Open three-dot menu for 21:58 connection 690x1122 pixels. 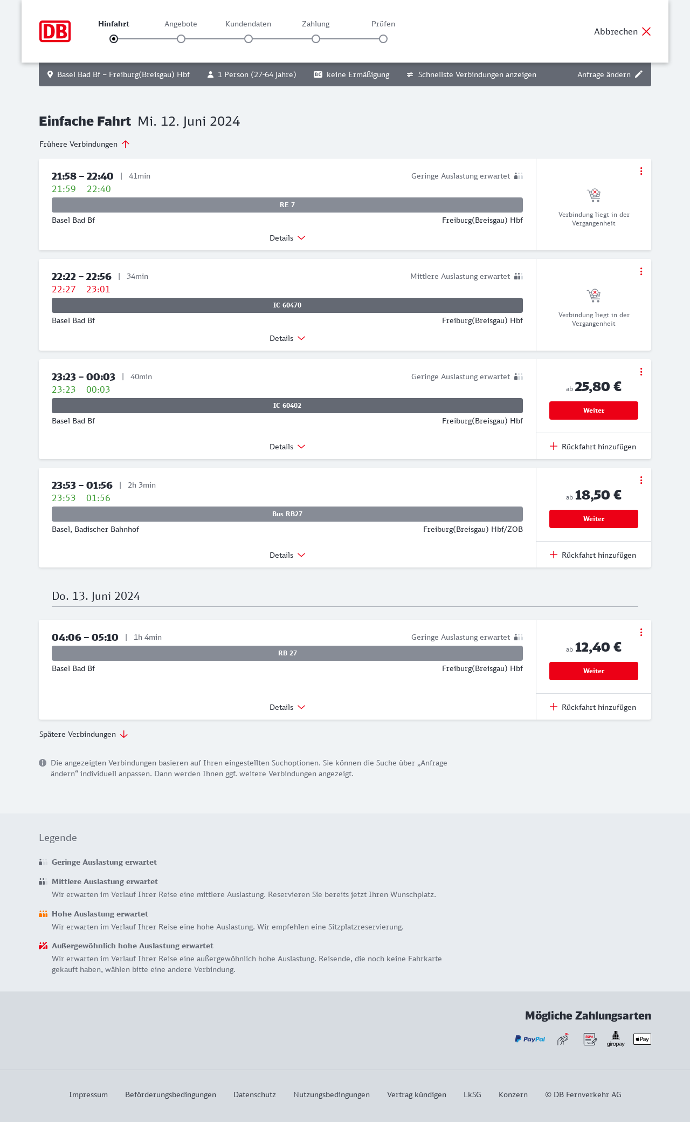pos(641,171)
